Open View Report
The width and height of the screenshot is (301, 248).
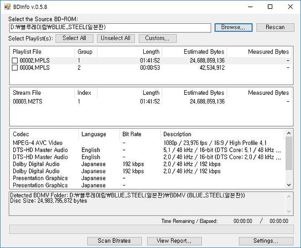(x=174, y=241)
